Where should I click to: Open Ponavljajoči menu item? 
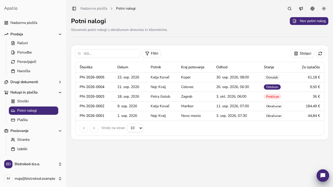pyautogui.click(x=34, y=62)
